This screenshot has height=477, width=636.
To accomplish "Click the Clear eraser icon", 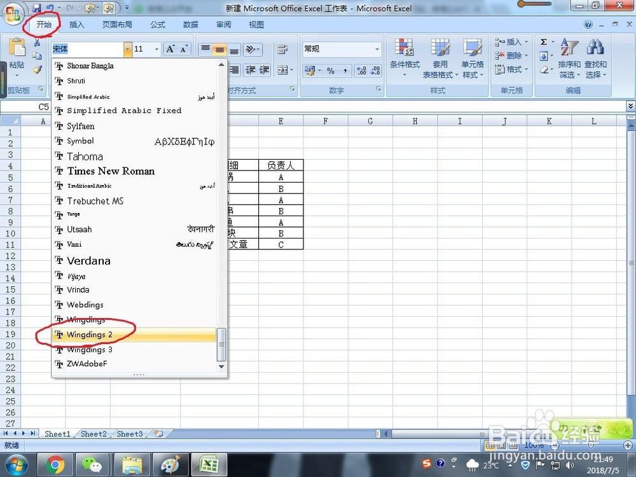I will 544,69.
